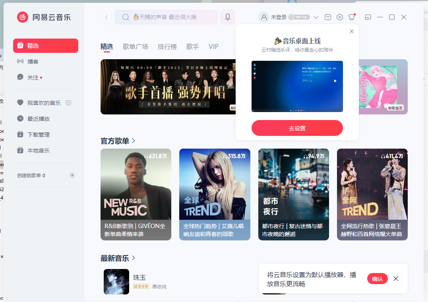Viewport: 428px width, 302px height.
Task: Select 精选 in the sidebar
Action: click(x=46, y=46)
